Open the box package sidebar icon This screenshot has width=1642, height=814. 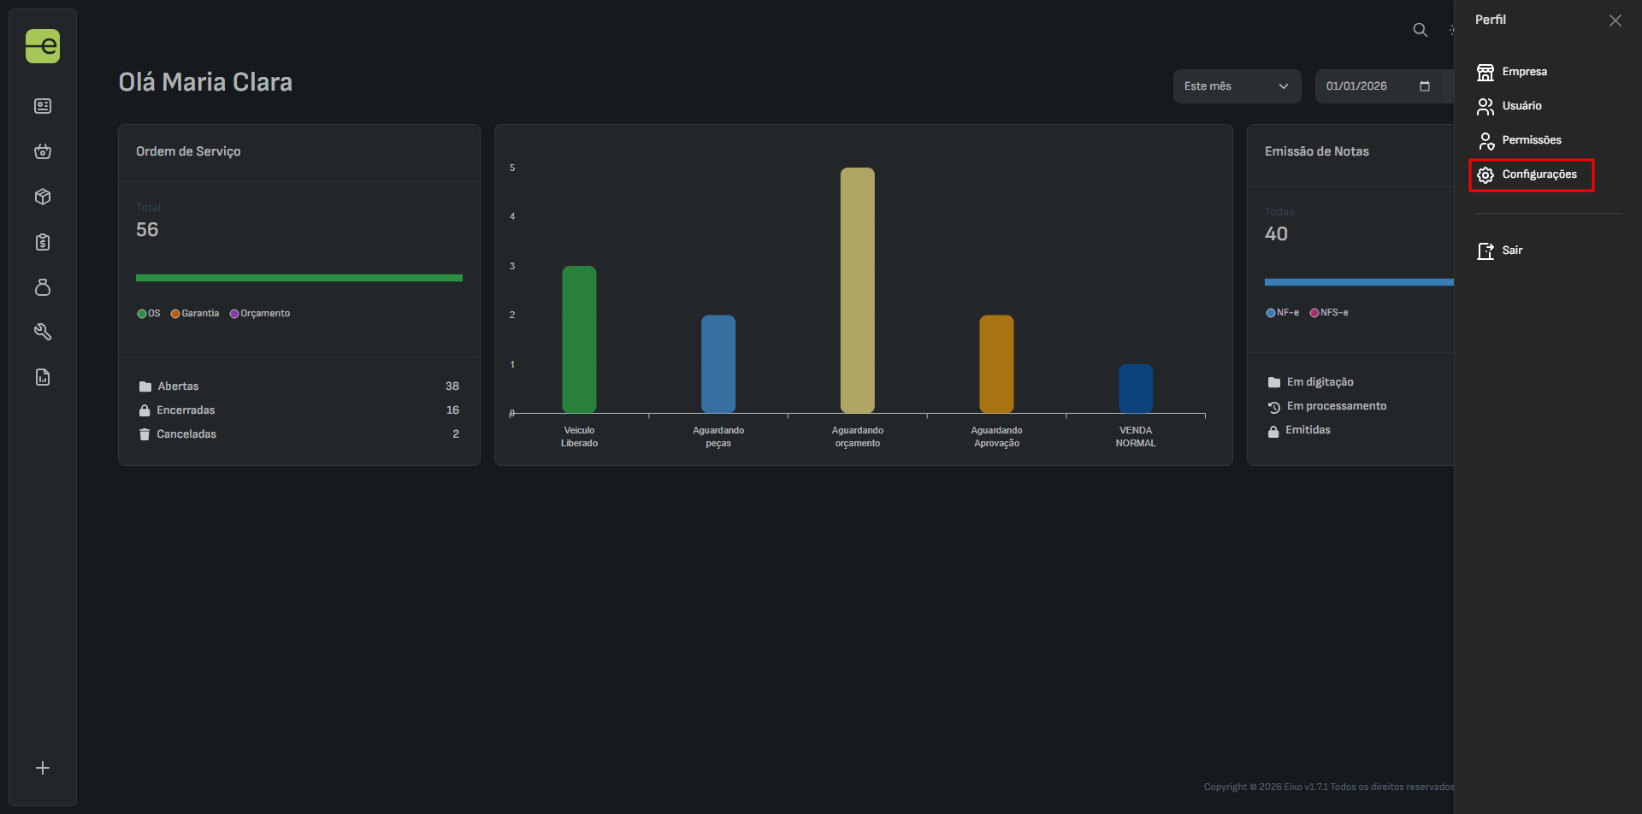point(43,197)
